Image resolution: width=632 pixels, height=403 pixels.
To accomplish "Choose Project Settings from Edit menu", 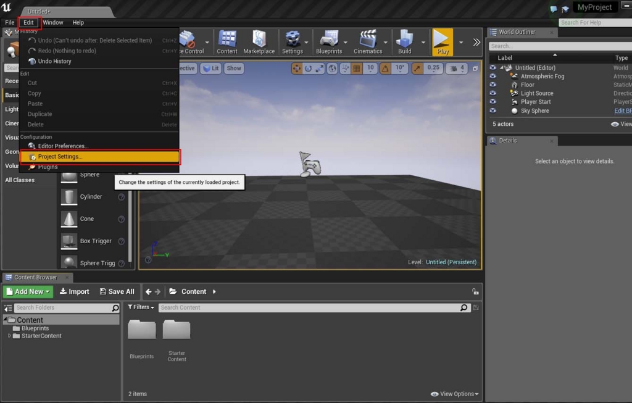I will [x=99, y=156].
